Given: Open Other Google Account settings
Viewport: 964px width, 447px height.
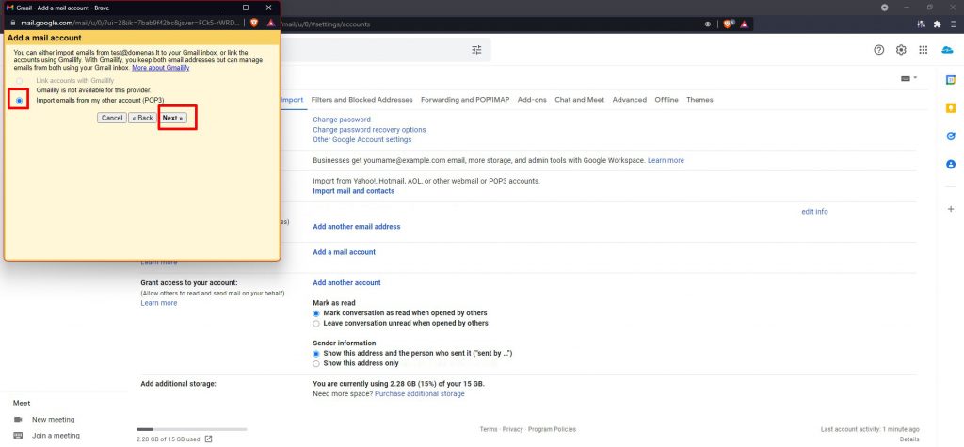Looking at the screenshot, I should (x=362, y=139).
